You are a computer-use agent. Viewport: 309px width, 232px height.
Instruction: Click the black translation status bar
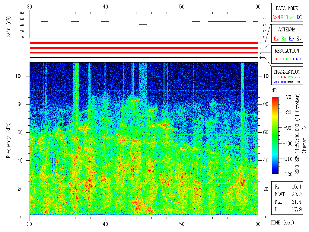coord(144,57)
